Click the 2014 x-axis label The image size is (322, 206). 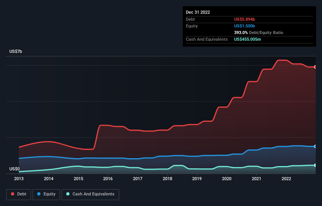coord(49,179)
